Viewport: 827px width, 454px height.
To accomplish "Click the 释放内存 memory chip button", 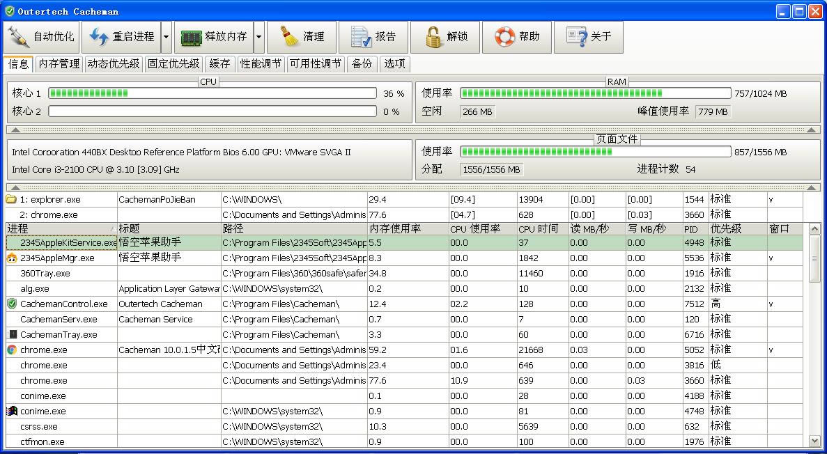I will (214, 37).
